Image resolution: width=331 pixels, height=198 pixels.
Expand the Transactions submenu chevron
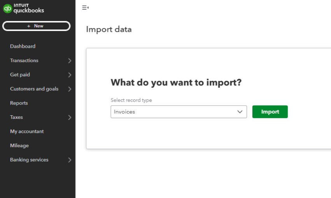tap(70, 61)
